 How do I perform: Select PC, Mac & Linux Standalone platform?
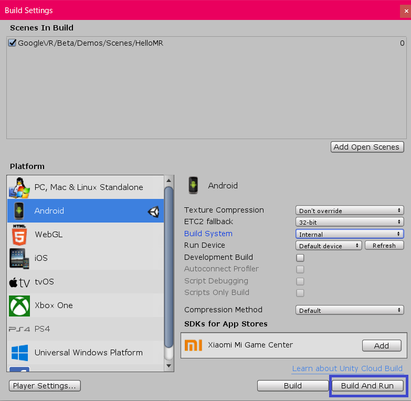pyautogui.click(x=86, y=187)
